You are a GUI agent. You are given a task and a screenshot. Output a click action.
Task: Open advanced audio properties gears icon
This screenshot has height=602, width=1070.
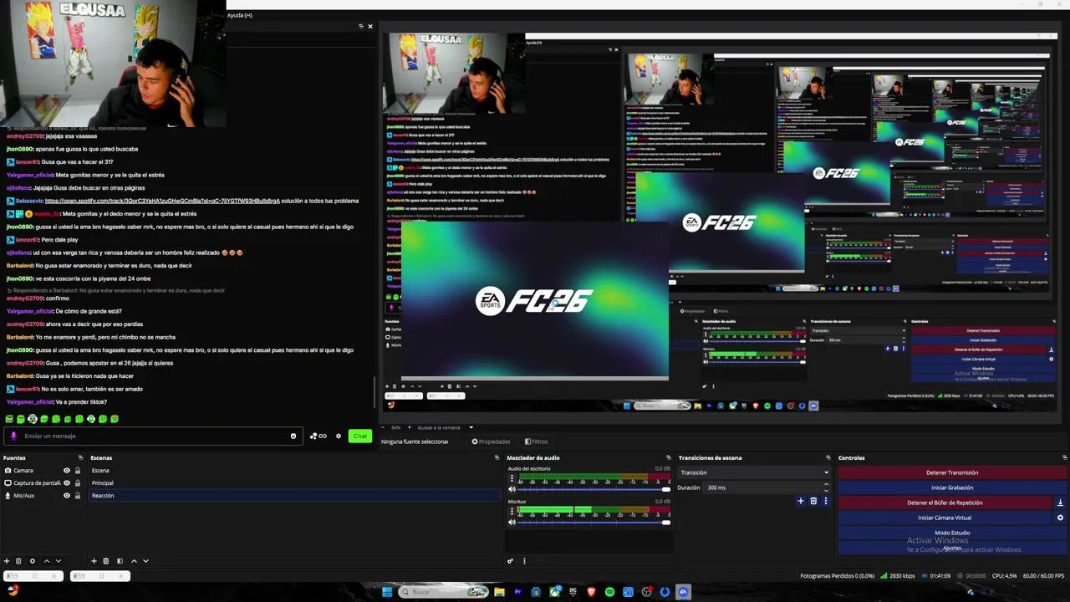pyautogui.click(x=510, y=561)
